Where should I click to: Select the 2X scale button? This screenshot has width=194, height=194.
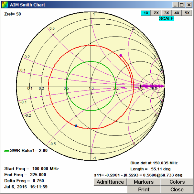click(x=156, y=13)
